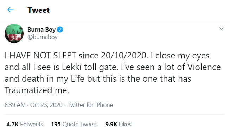Click the blue verified badge
Screen dimensions: 230x133
point(60,30)
